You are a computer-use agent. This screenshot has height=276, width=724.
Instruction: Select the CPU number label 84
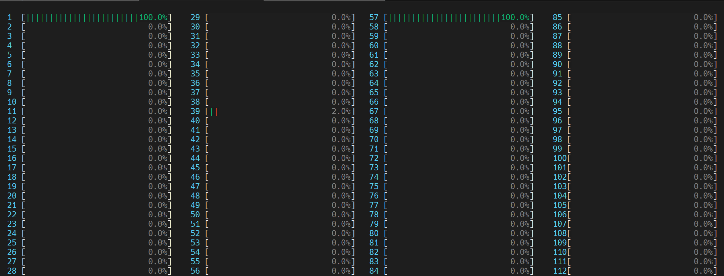374,271
